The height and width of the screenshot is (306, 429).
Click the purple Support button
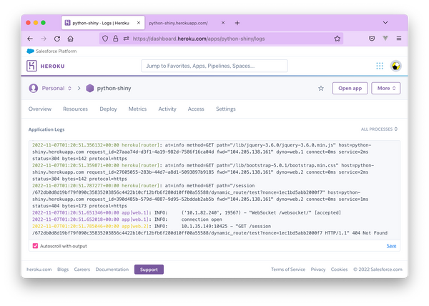pyautogui.click(x=149, y=270)
